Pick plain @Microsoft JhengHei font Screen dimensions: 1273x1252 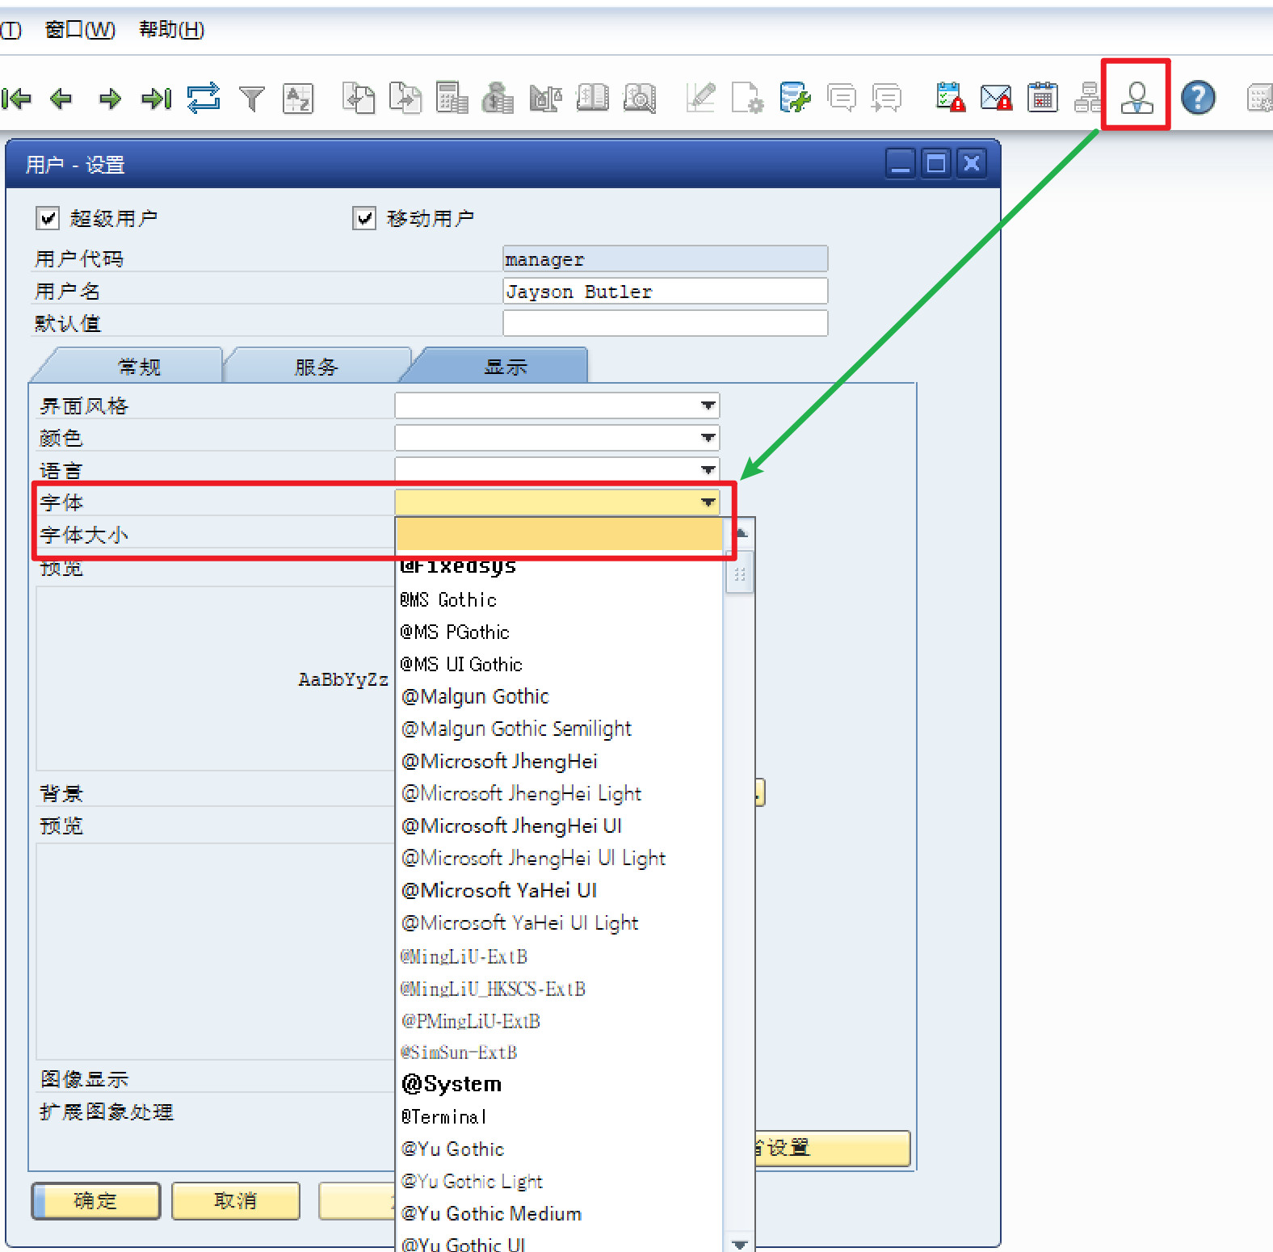pyautogui.click(x=558, y=761)
